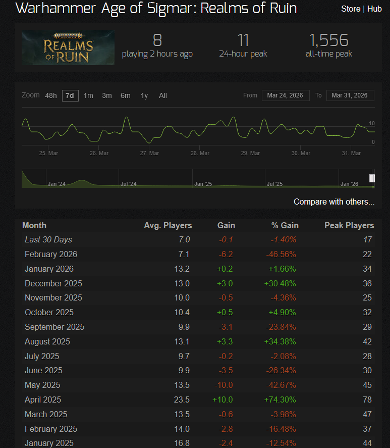This screenshot has width=390, height=448.
Task: Click the April 2025 row label
Action: coord(43,400)
